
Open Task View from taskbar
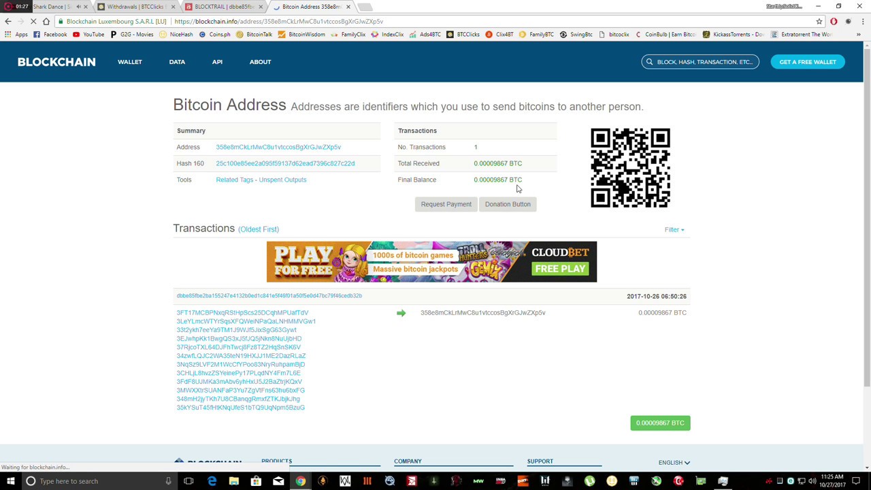point(188,481)
